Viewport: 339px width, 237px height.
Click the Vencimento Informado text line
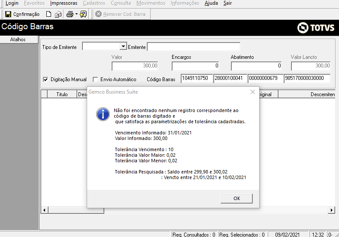coord(153,133)
